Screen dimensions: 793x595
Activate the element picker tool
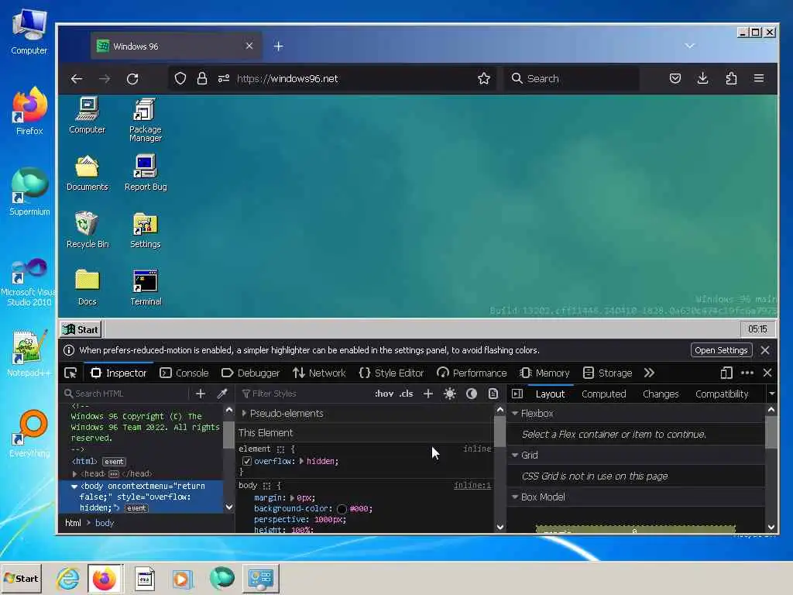tap(70, 373)
